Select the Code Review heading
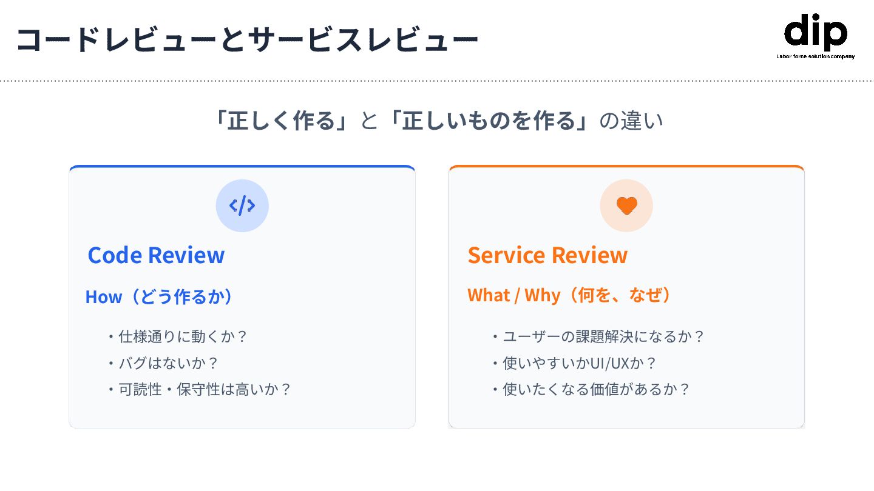 (x=156, y=255)
